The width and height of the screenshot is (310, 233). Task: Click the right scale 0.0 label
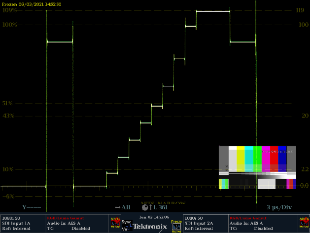304,186
